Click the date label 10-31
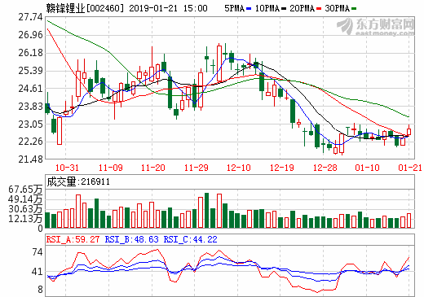This screenshot has width=424, height=297. [x=67, y=168]
